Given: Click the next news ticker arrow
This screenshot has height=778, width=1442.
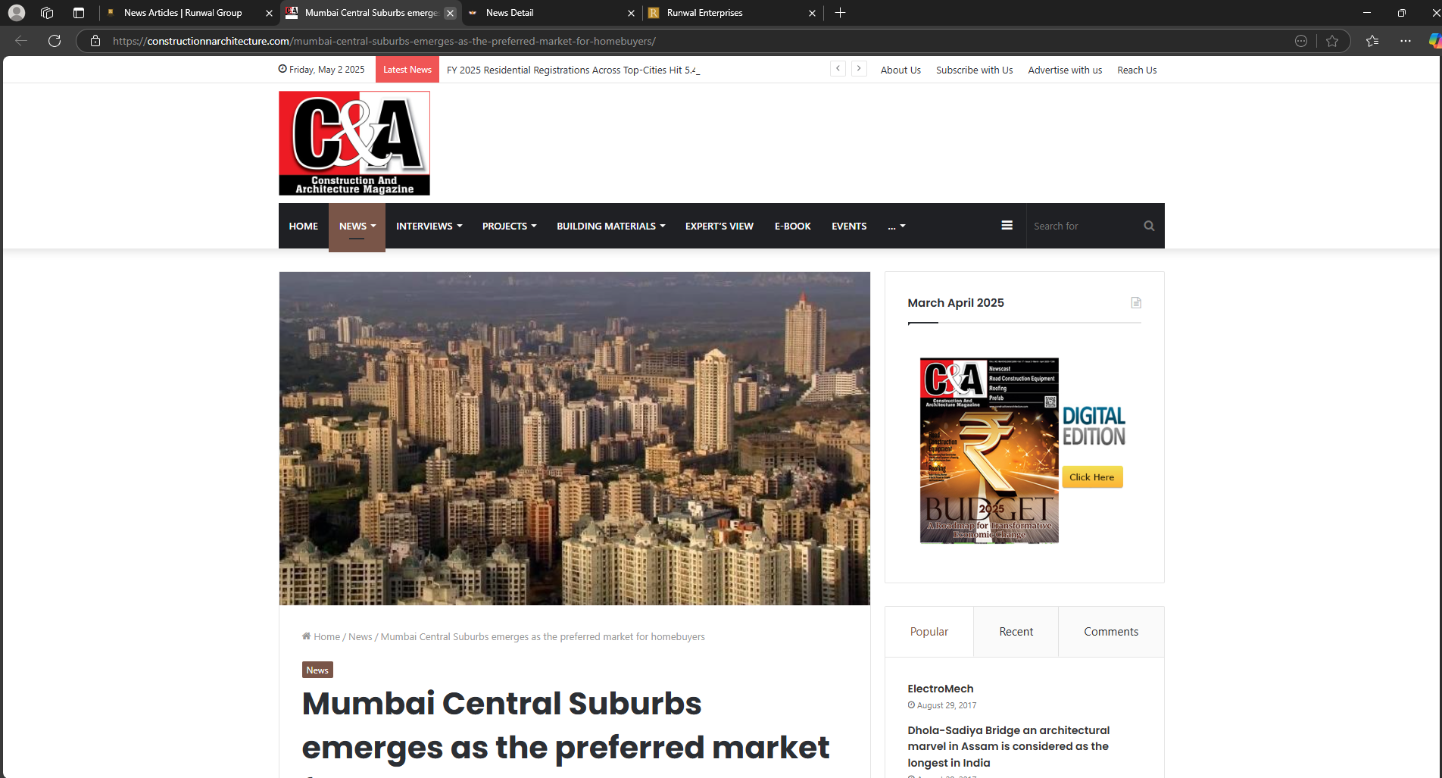Looking at the screenshot, I should pyautogui.click(x=859, y=69).
